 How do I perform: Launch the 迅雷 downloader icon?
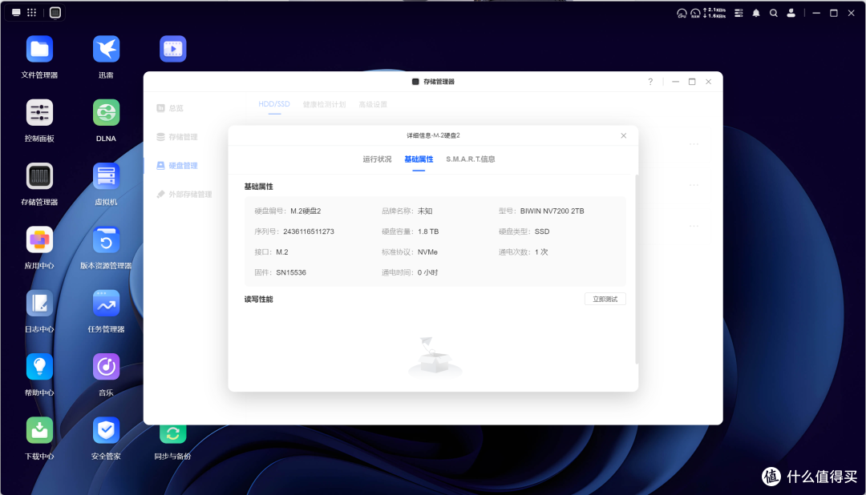tap(106, 49)
